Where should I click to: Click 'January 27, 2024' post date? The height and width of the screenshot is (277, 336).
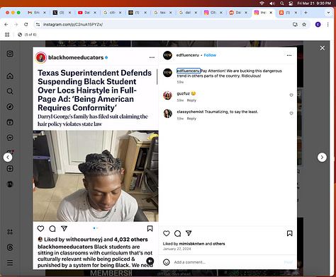tap(177, 249)
